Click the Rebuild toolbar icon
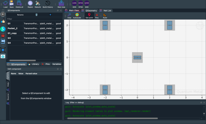 tap(38, 4)
